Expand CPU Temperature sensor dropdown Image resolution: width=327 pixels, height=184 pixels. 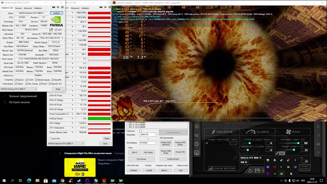(x=72, y=128)
